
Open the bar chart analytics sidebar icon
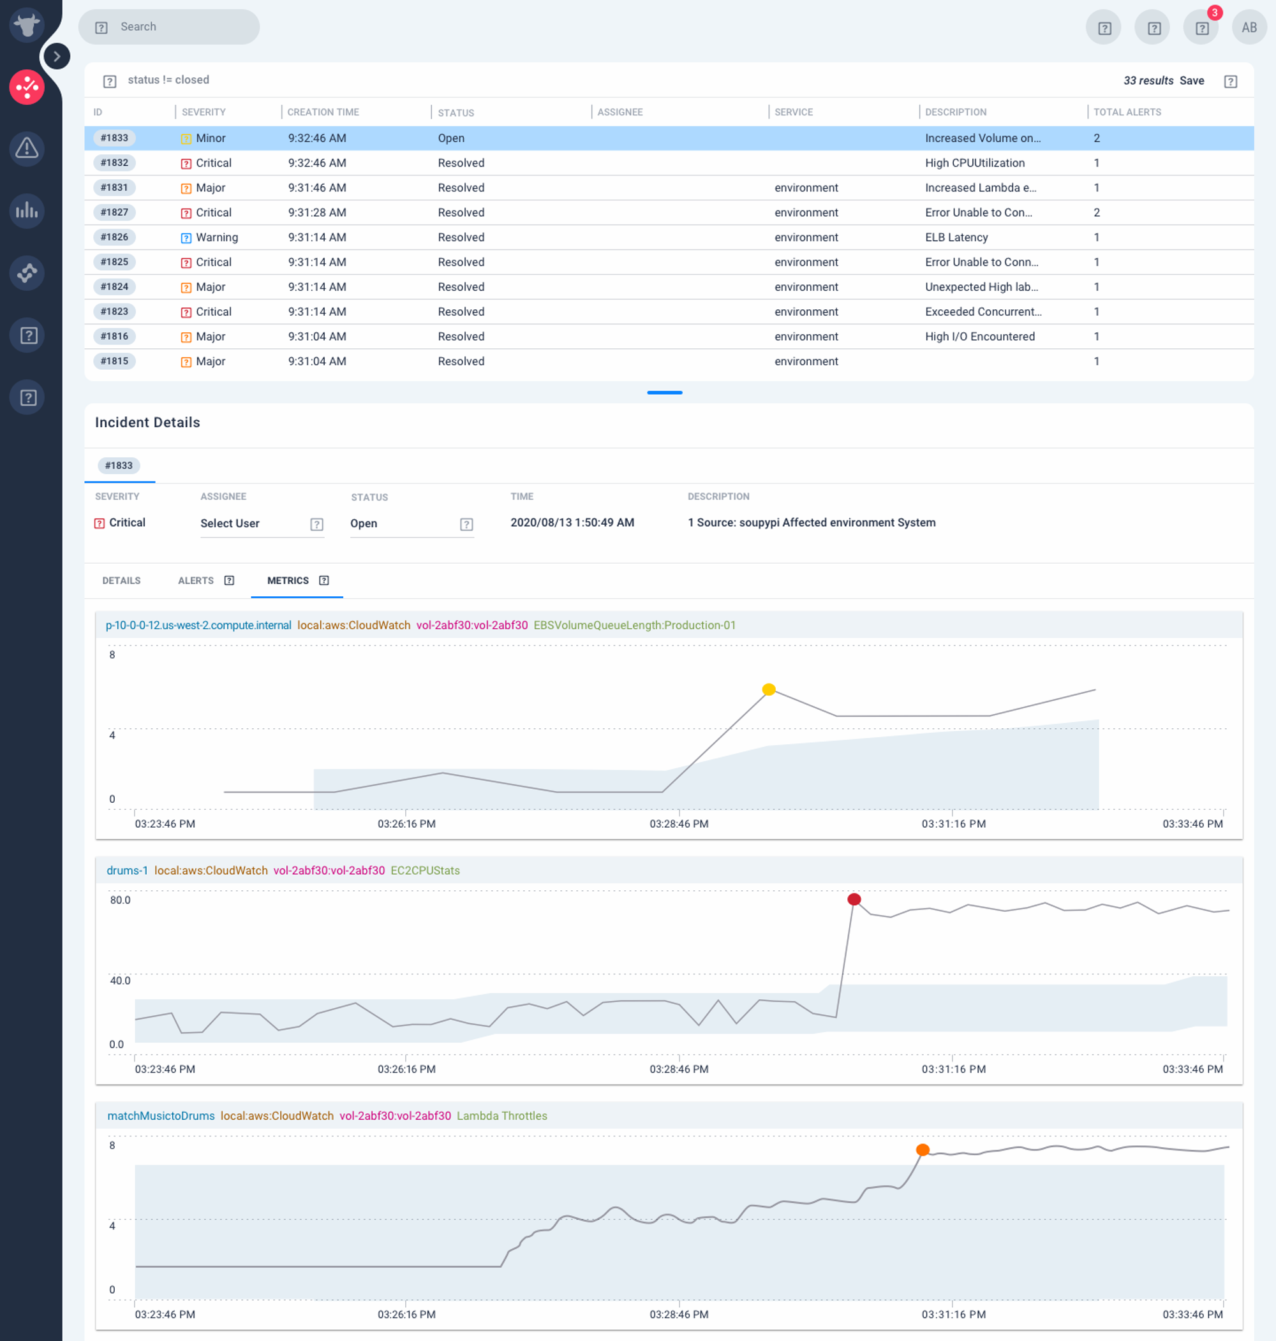[27, 210]
